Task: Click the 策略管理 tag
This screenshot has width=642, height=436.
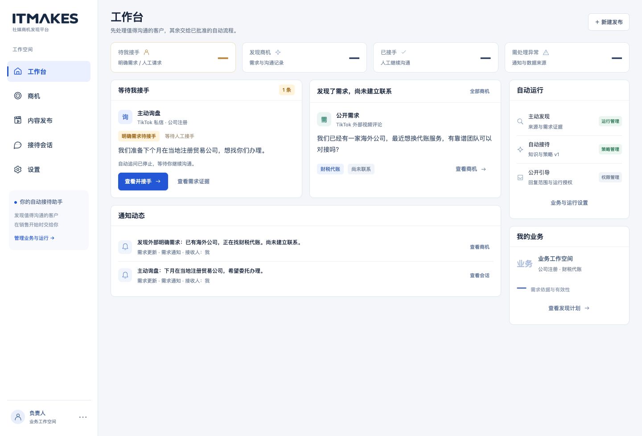Action: (x=610, y=149)
